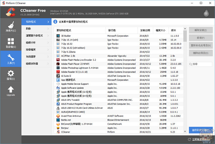This screenshot has width=215, height=144.
Task: Click the BitComet icon
Action: [x=58, y=124]
